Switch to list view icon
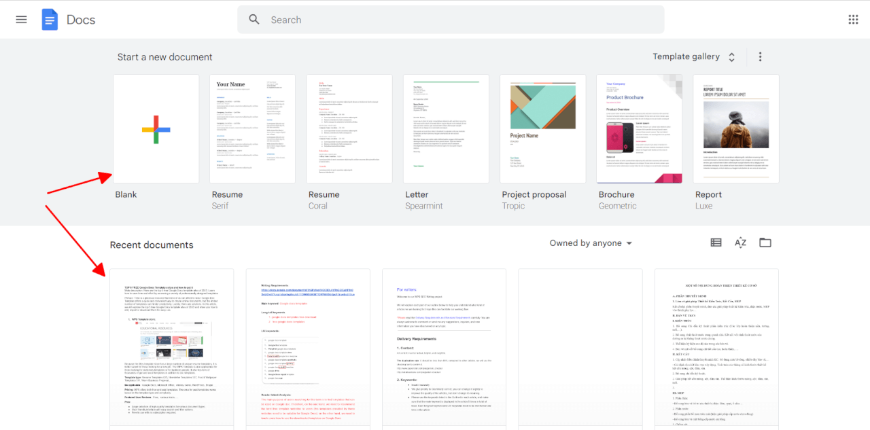The width and height of the screenshot is (870, 430). point(716,243)
